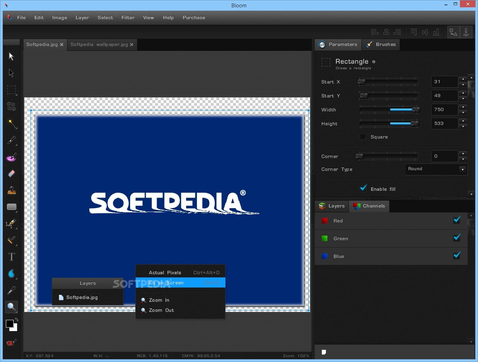Click the red mask mode icon
Viewport: 478px width, 362px height.
tap(11, 343)
